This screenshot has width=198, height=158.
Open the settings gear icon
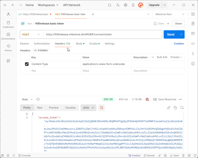(x=125, y=5)
